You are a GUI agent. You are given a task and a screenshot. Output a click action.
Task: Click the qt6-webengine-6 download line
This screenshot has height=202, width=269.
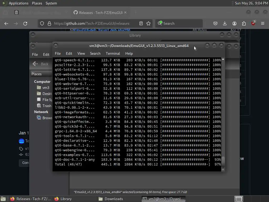[x=138, y=150]
